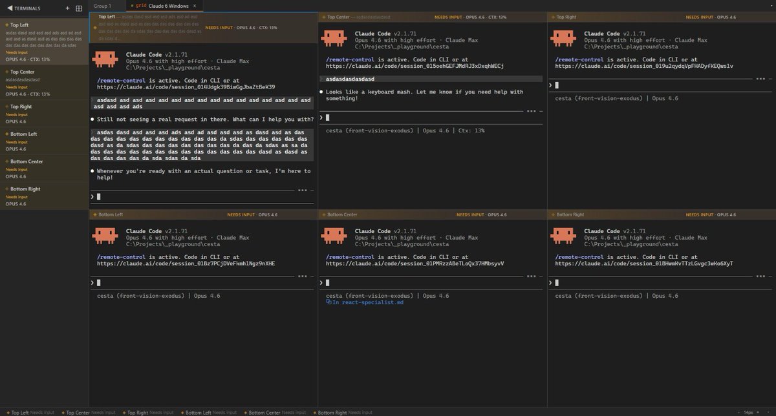Click the diamond icon in Bottom Center pane header
This screenshot has width=776, height=416.
coord(323,214)
